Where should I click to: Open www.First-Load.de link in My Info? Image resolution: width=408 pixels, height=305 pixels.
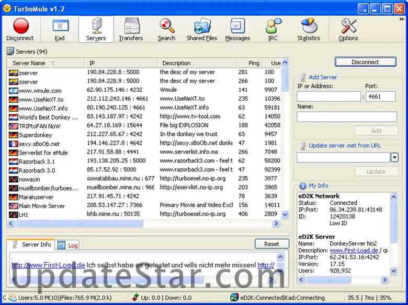(x=354, y=251)
